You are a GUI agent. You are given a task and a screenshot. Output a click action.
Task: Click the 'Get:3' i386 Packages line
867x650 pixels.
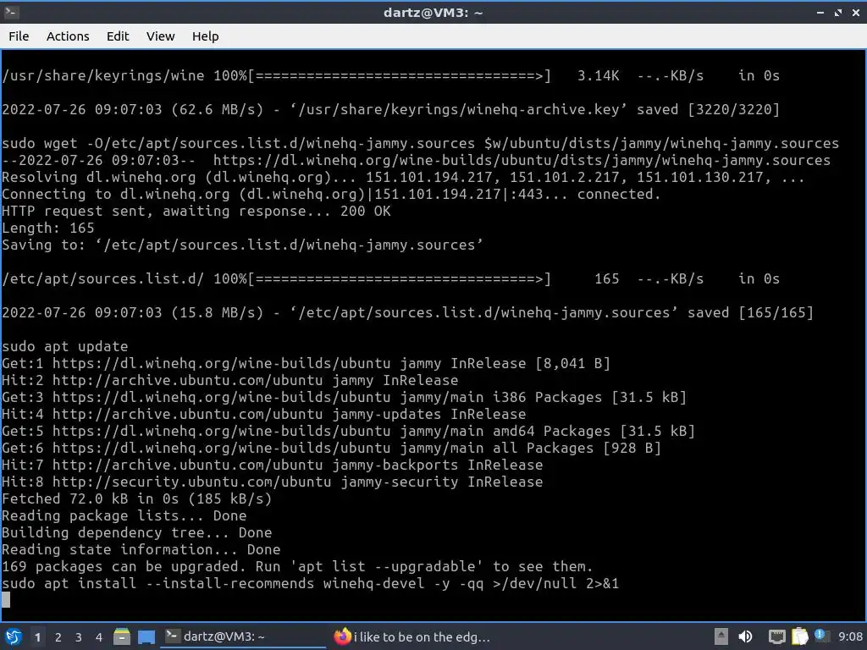click(344, 398)
